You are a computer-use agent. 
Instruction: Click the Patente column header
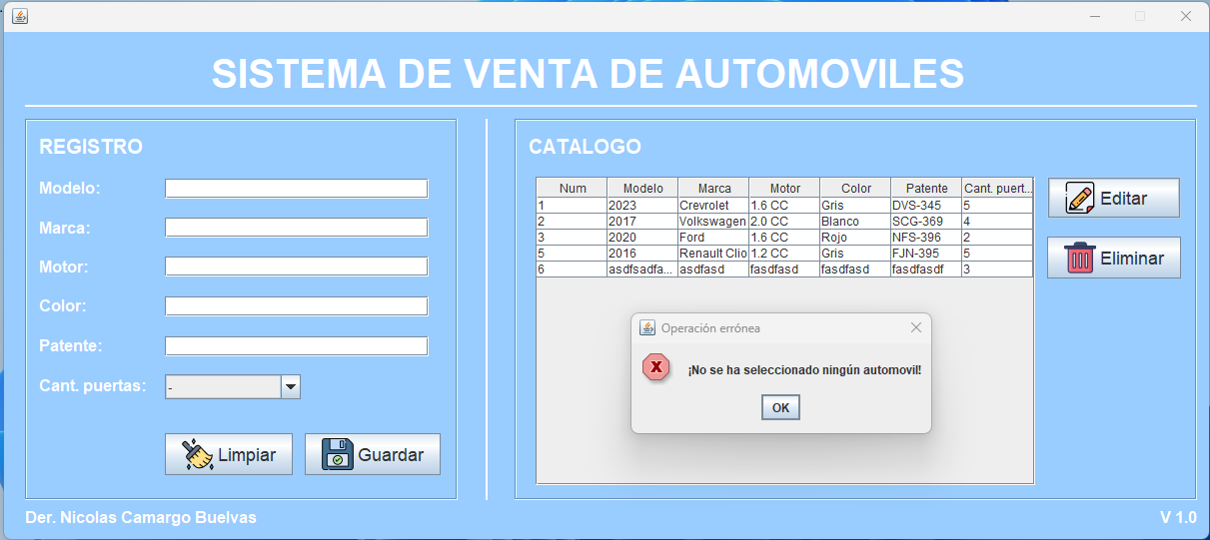click(x=927, y=188)
